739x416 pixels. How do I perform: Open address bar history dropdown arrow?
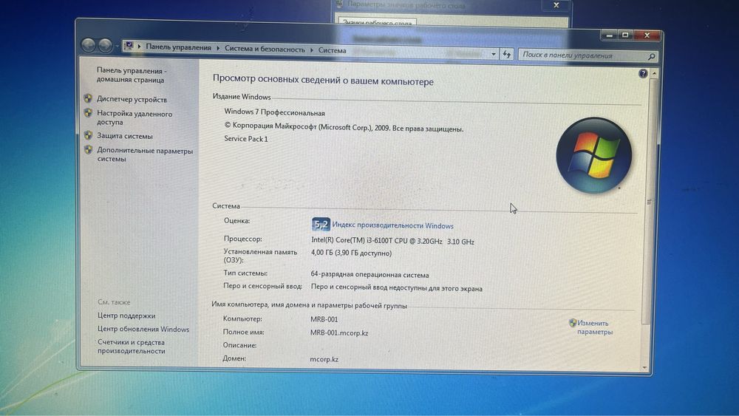click(494, 54)
